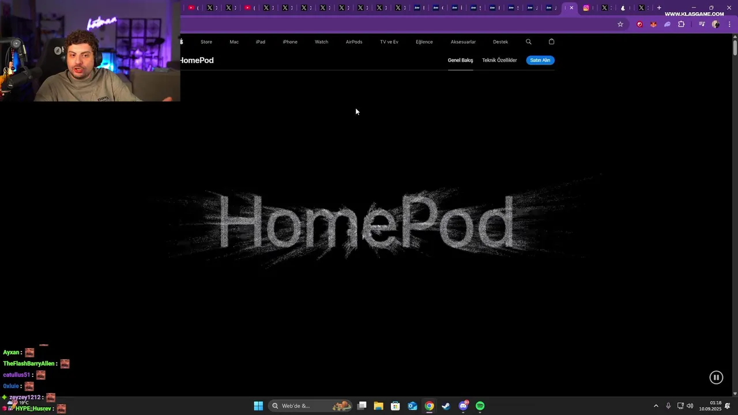Pause the HomePod hero animation
This screenshot has height=415, width=738.
tap(716, 378)
